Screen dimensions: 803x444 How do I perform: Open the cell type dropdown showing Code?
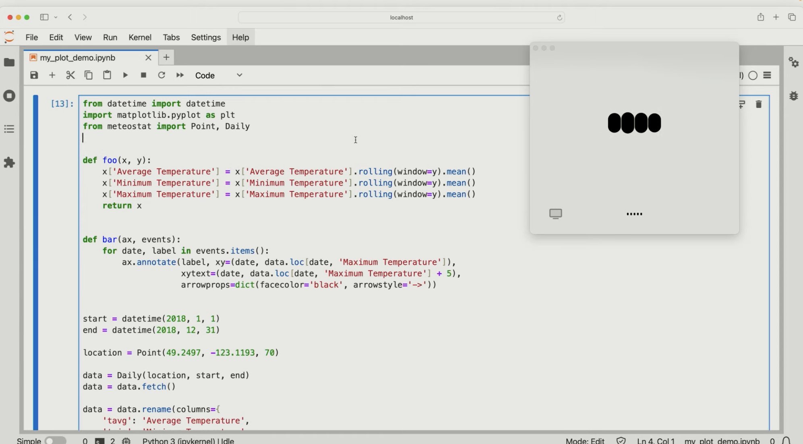[219, 75]
